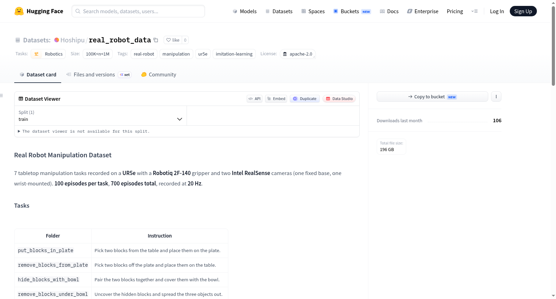
Task: Open the Enterprise navigation link
Action: pos(423,11)
